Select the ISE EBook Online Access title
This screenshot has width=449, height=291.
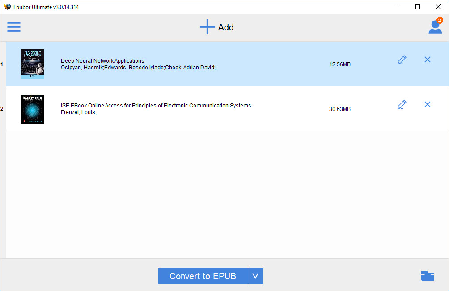pos(156,106)
